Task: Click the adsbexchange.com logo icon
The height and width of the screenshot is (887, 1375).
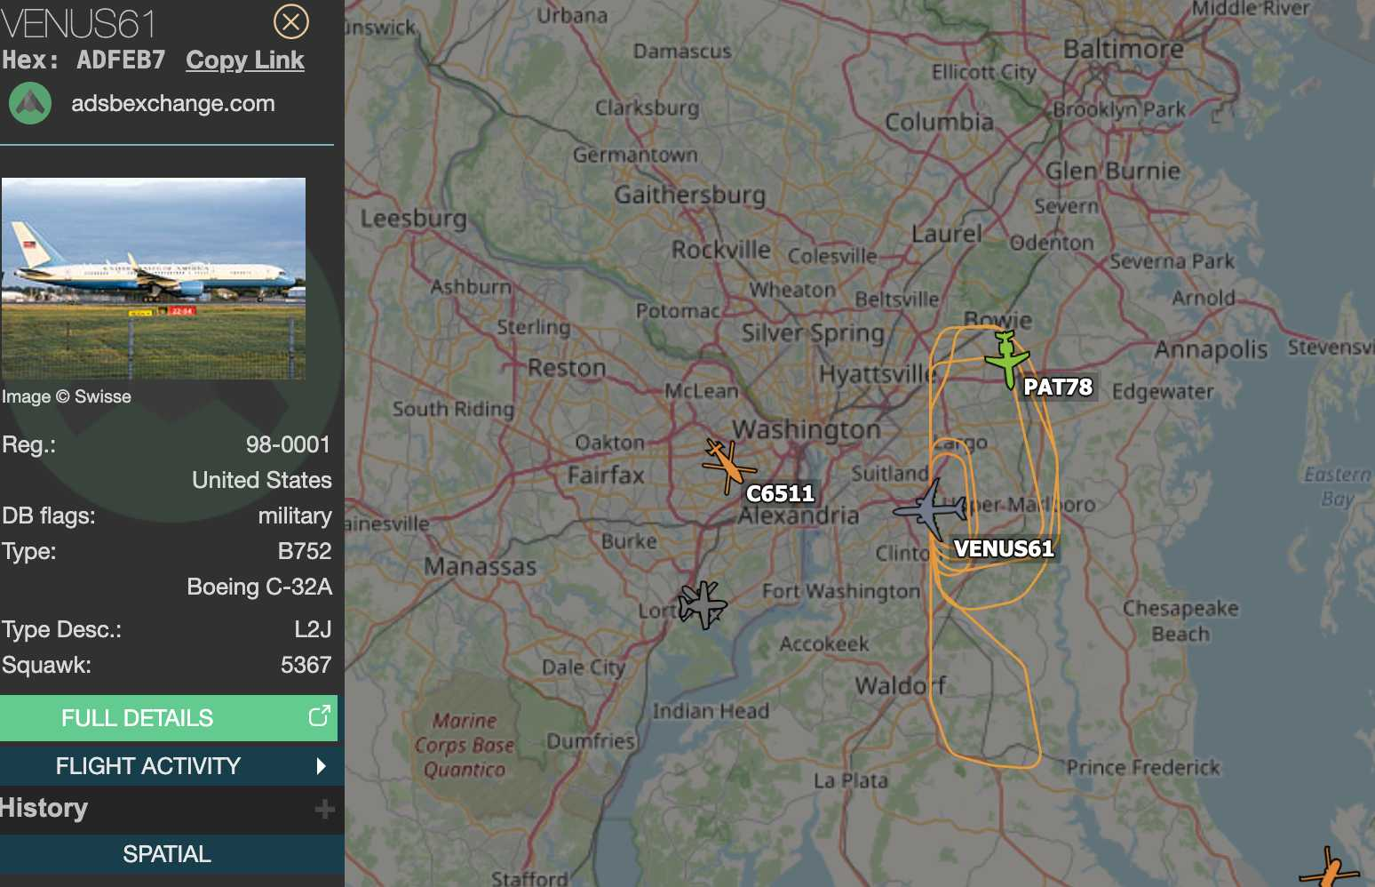Action: click(30, 103)
